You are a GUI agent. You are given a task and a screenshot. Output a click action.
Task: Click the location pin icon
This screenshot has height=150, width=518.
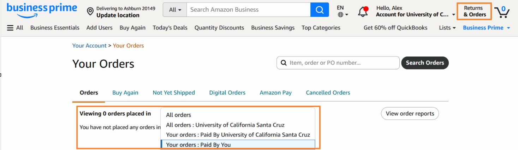coord(90,12)
